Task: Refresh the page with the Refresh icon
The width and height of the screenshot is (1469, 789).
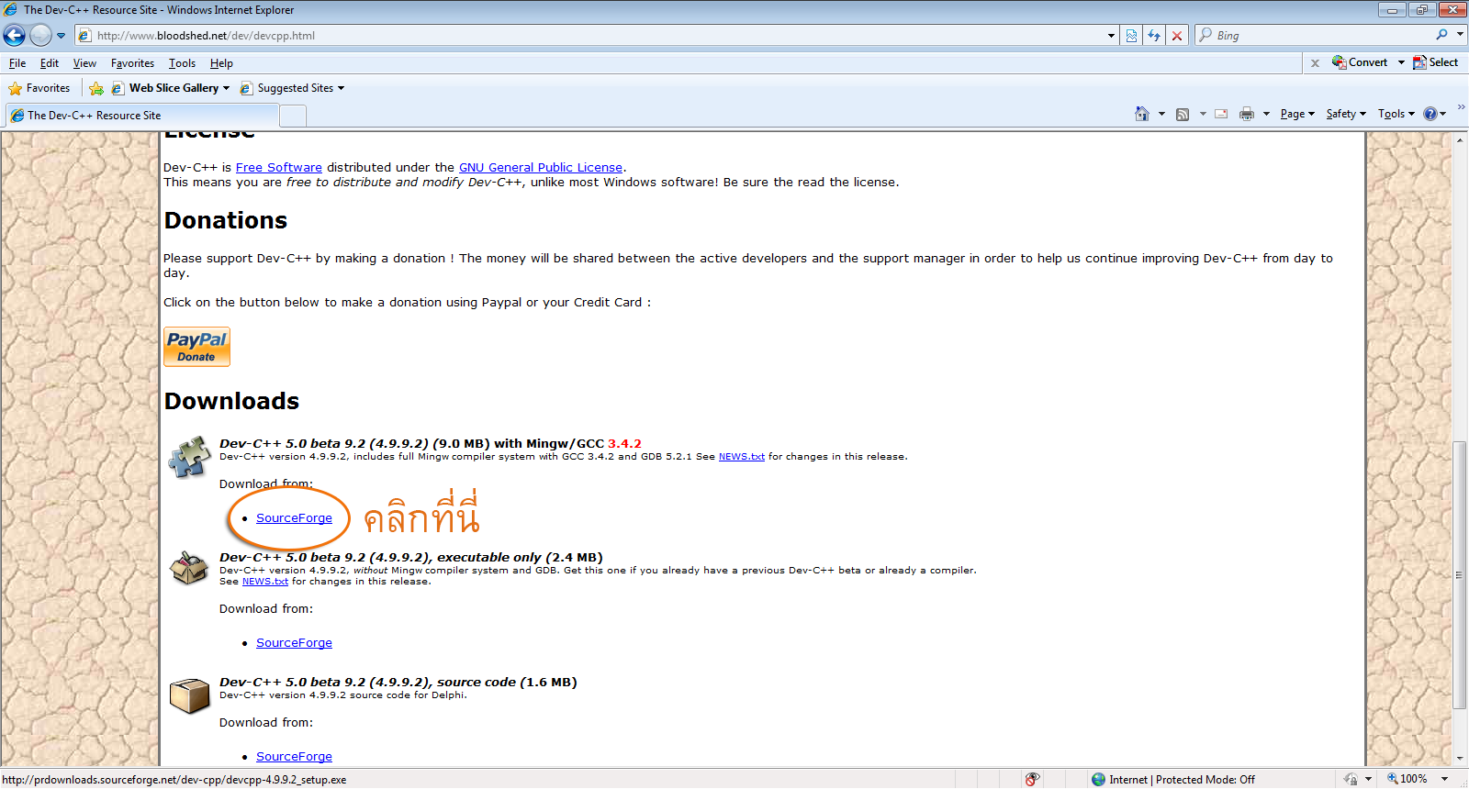Action: click(1154, 36)
